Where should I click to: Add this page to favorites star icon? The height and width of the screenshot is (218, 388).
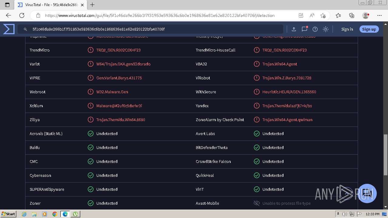(x=323, y=15)
